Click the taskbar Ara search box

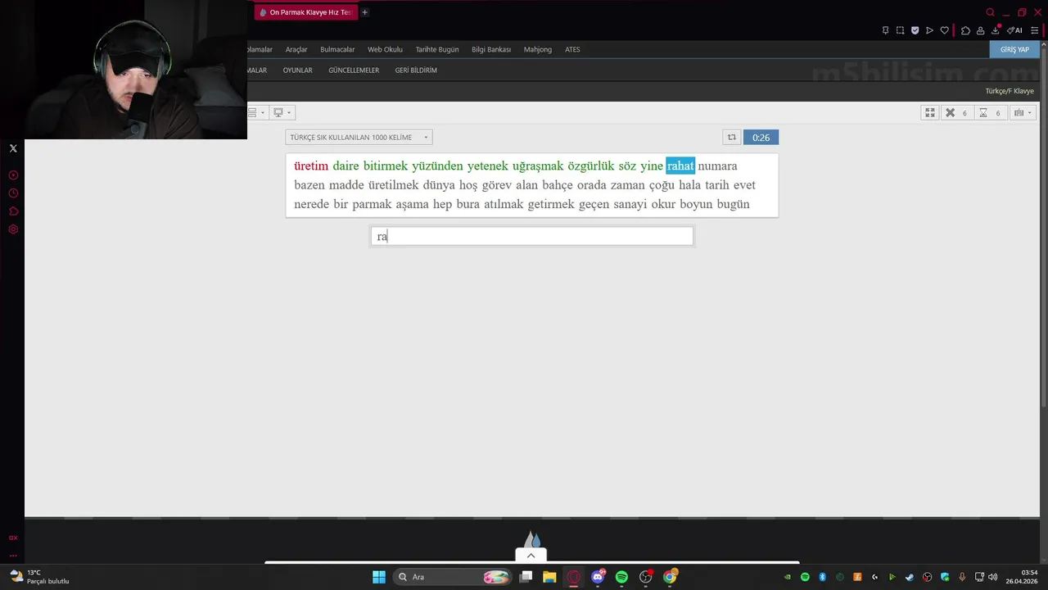tap(453, 577)
